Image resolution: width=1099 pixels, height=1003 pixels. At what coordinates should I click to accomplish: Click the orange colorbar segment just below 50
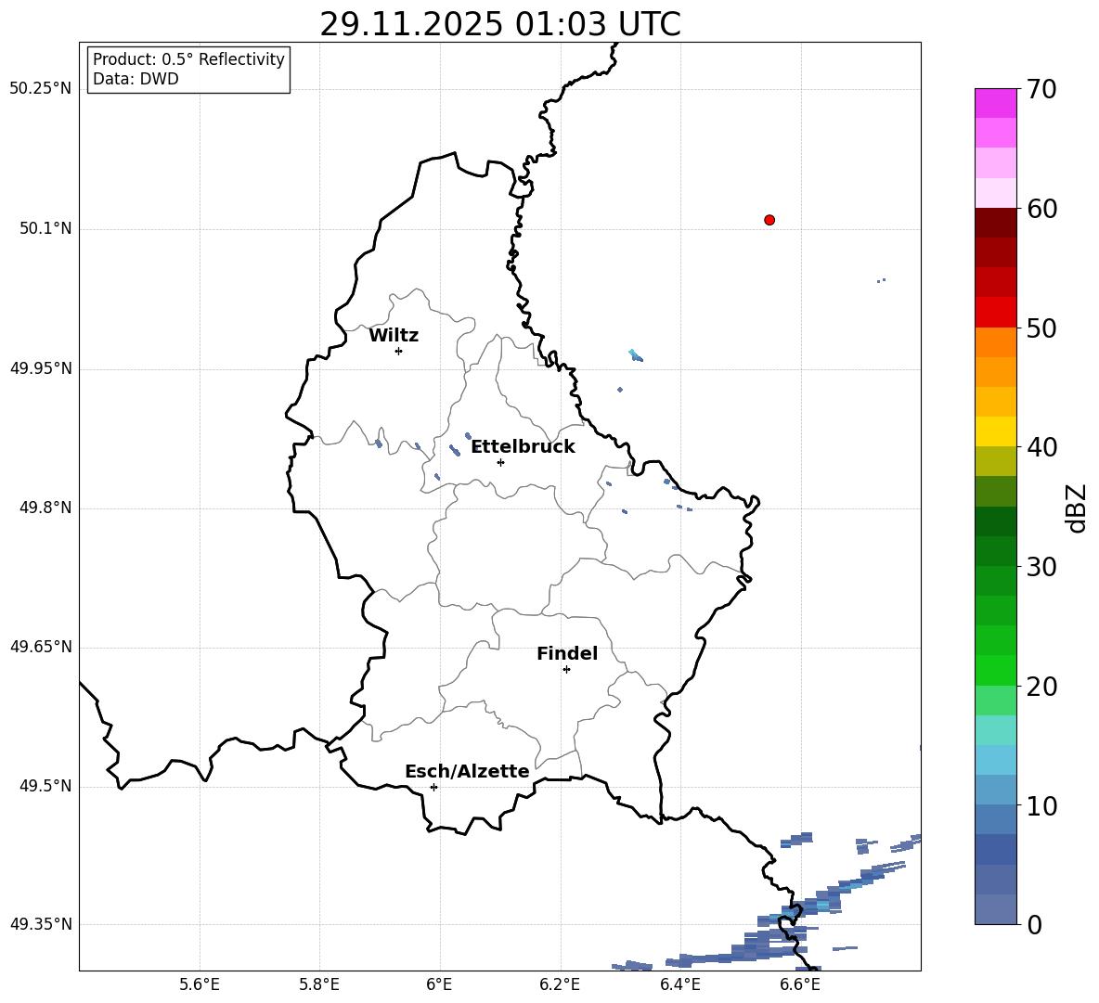coord(995,341)
